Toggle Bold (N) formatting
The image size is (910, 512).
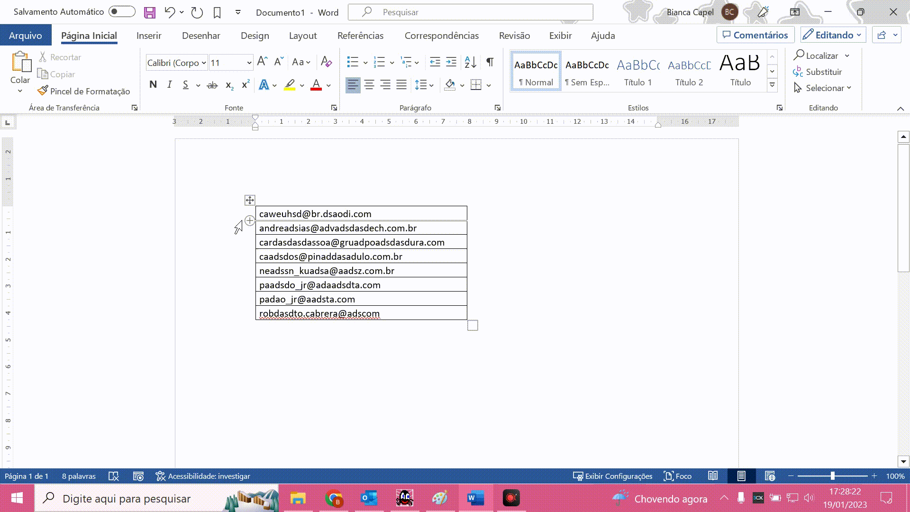[x=153, y=85]
